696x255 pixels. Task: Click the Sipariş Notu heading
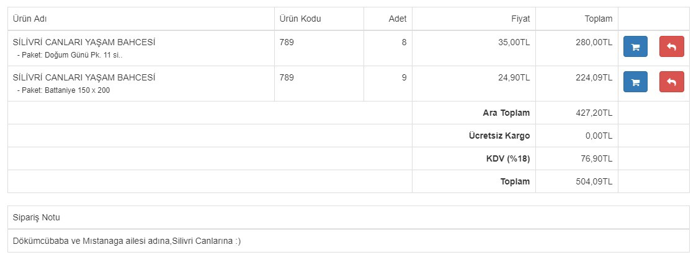37,217
